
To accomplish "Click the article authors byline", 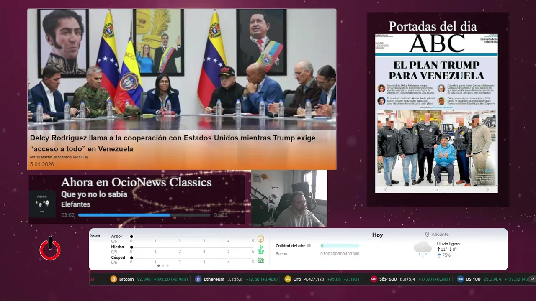I will (x=59, y=157).
